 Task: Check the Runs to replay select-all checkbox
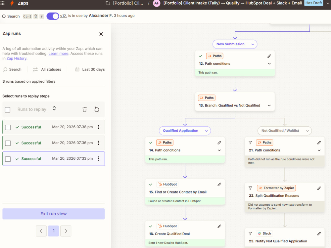(x=8, y=110)
